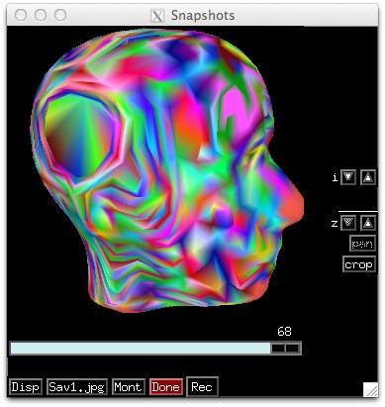Click the up arrow next to i
Screen dimensions: 385x407
point(368,177)
